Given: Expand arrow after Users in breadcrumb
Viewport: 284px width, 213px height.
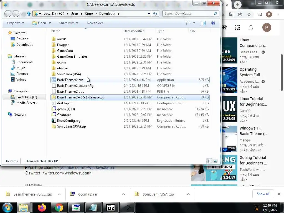Looking at the screenshot, I should [x=82, y=14].
